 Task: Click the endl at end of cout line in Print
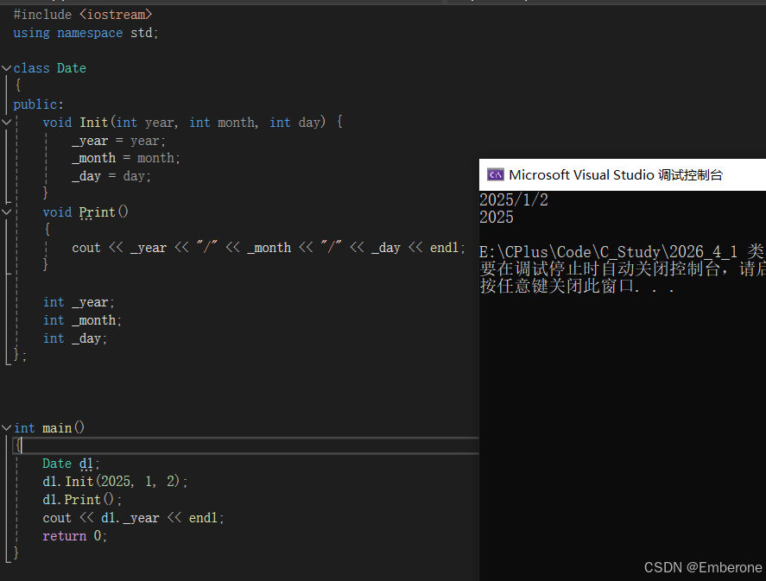point(444,248)
